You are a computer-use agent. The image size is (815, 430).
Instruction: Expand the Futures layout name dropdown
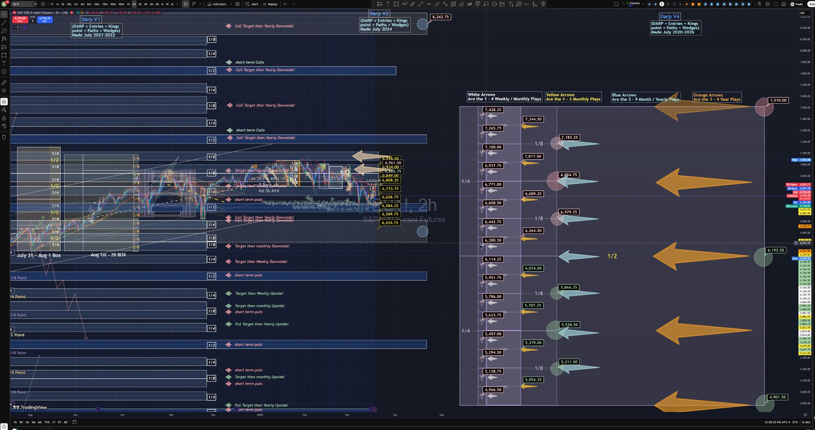tap(643, 4)
